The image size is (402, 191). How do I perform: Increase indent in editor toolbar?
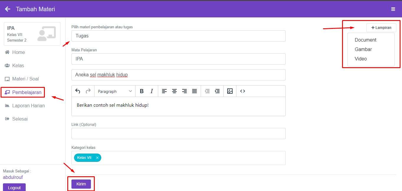pyautogui.click(x=217, y=91)
